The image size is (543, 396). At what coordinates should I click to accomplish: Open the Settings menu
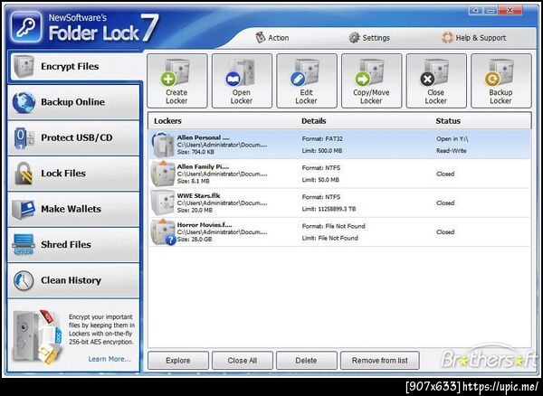coord(369,38)
